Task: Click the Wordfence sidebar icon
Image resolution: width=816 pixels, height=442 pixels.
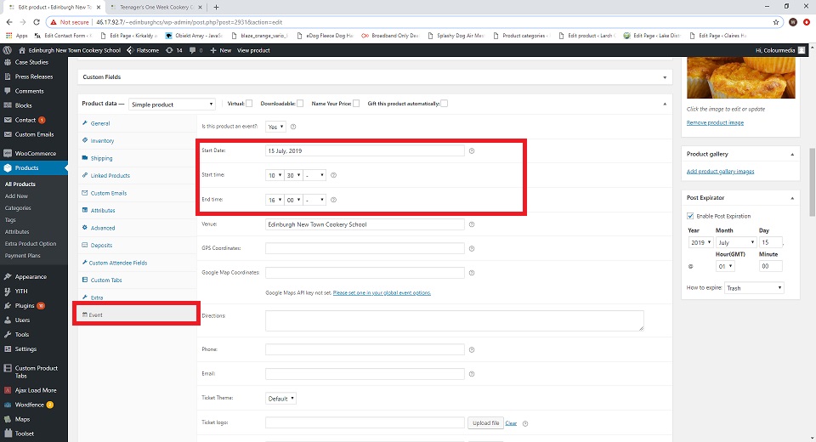Action: coord(7,405)
